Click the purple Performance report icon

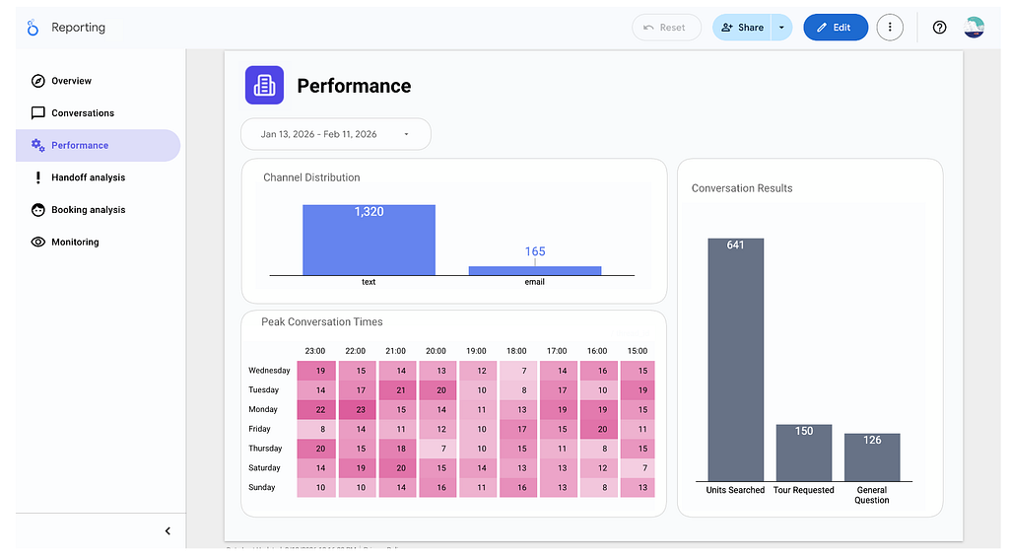pyautogui.click(x=264, y=85)
